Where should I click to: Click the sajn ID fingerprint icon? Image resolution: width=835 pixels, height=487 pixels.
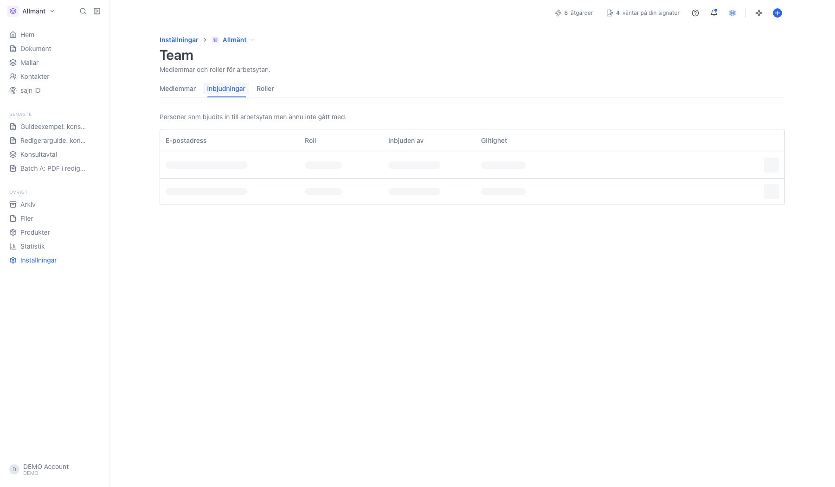click(13, 90)
